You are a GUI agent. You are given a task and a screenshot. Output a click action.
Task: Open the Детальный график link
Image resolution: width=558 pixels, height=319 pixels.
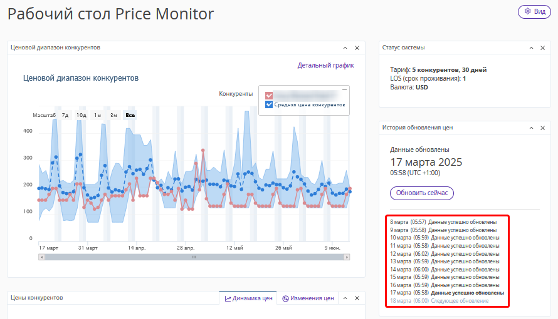325,65
